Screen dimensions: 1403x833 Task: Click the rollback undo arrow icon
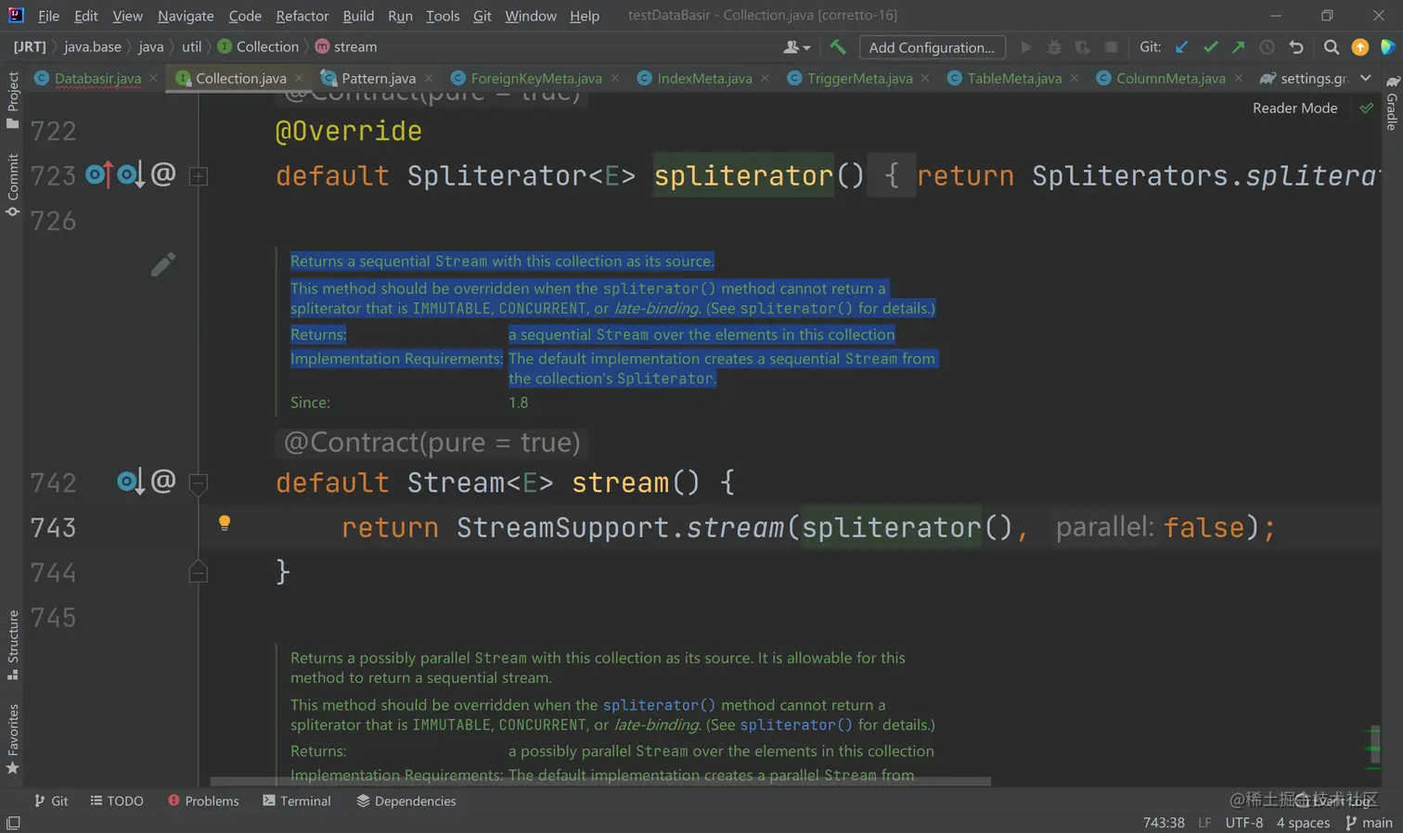pos(1296,47)
